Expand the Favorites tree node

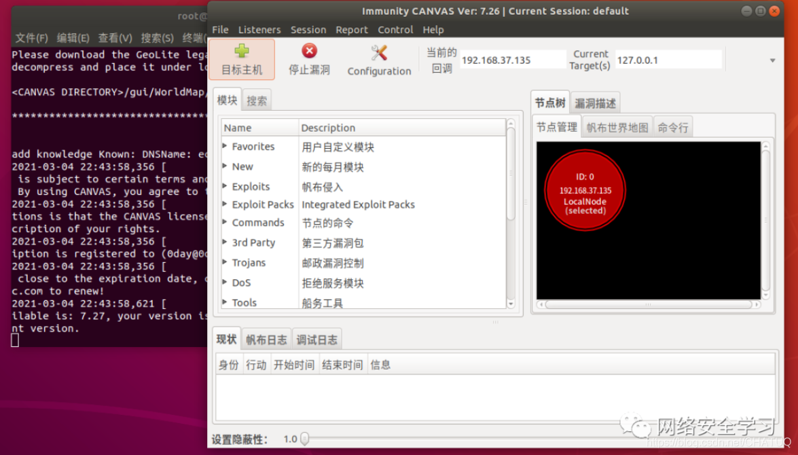click(x=225, y=146)
